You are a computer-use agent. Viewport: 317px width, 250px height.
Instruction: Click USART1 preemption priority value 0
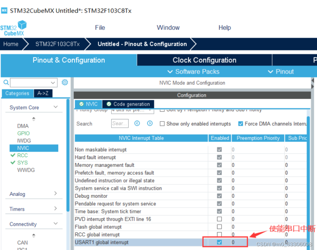pos(233,242)
